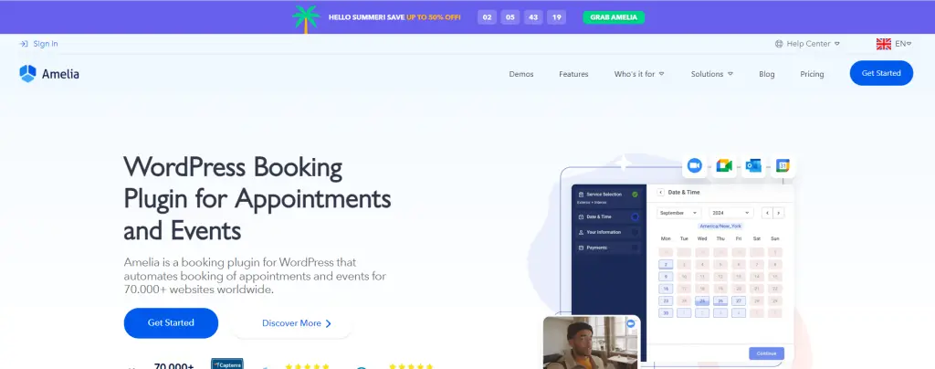The height and width of the screenshot is (369, 935).
Task: Click the Google Calendar integration icon
Action: coord(783,165)
